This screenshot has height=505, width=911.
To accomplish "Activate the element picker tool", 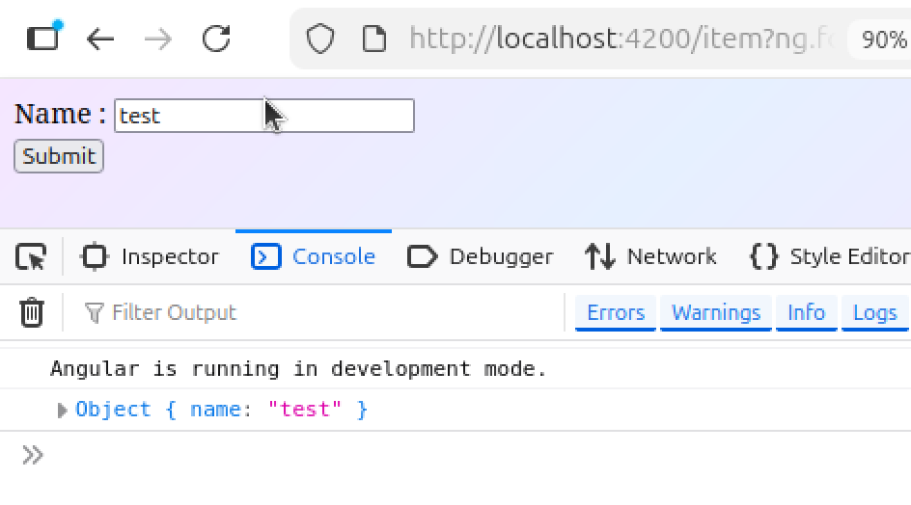I will [x=31, y=257].
